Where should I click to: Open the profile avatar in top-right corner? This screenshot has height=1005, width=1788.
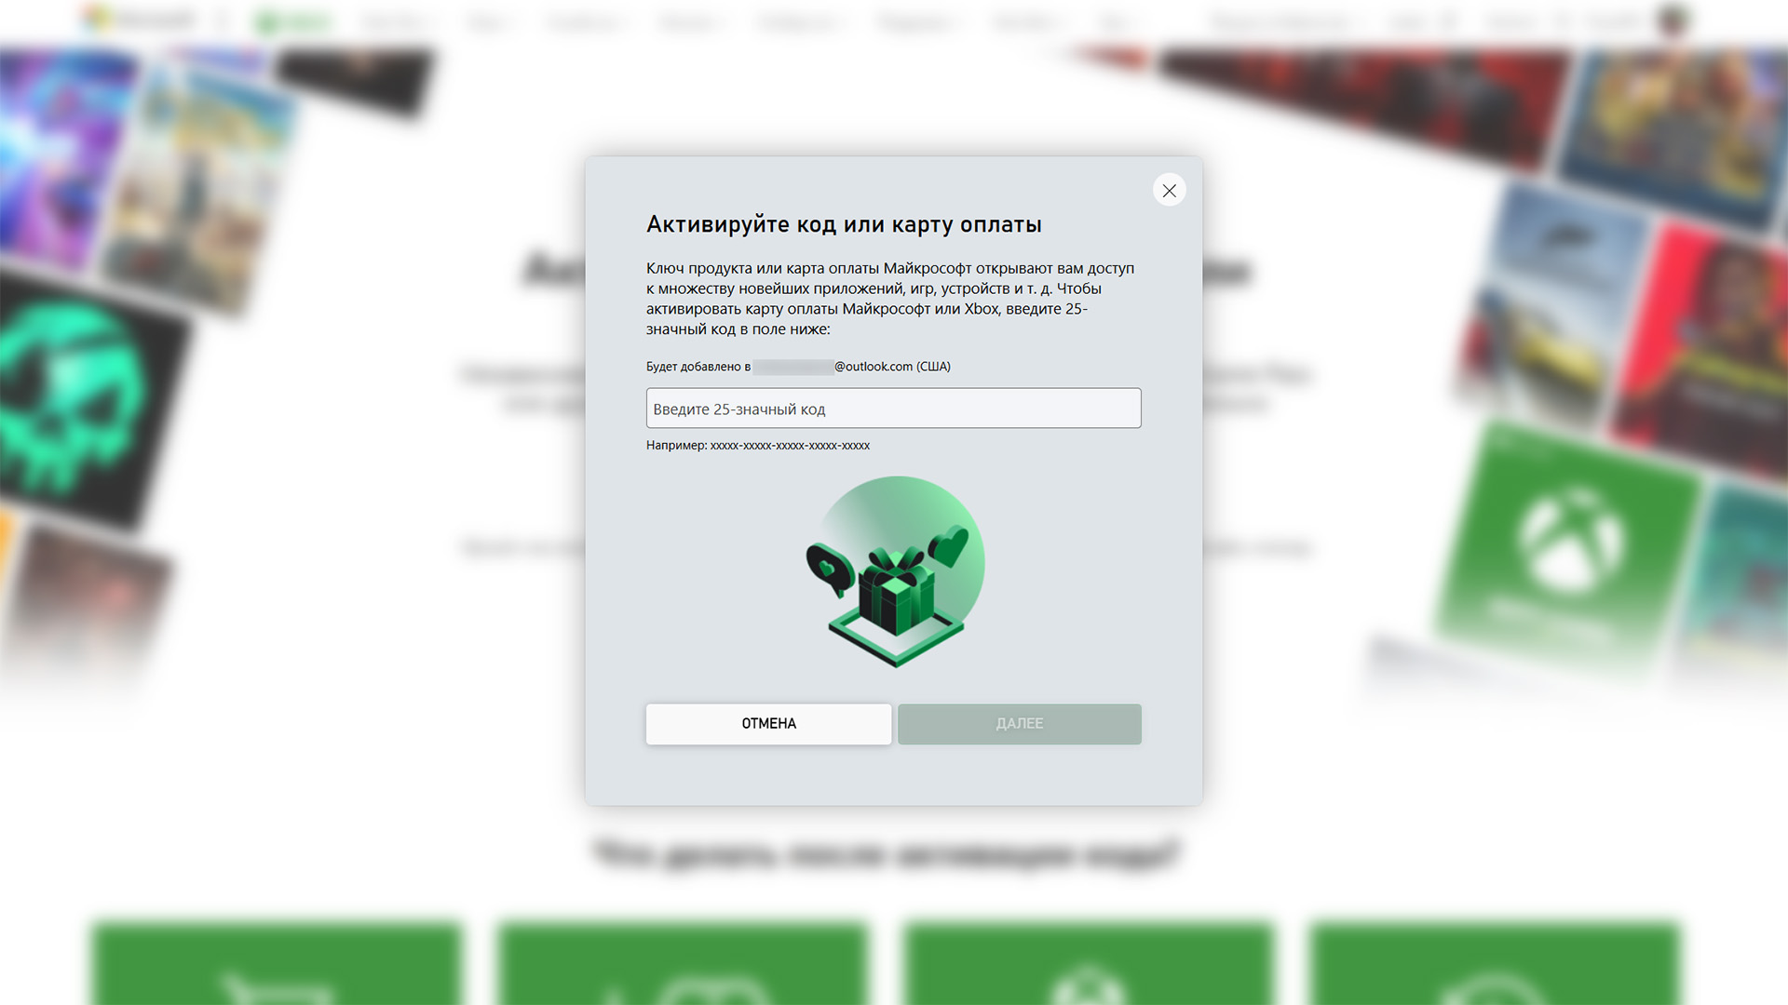[x=1673, y=20]
